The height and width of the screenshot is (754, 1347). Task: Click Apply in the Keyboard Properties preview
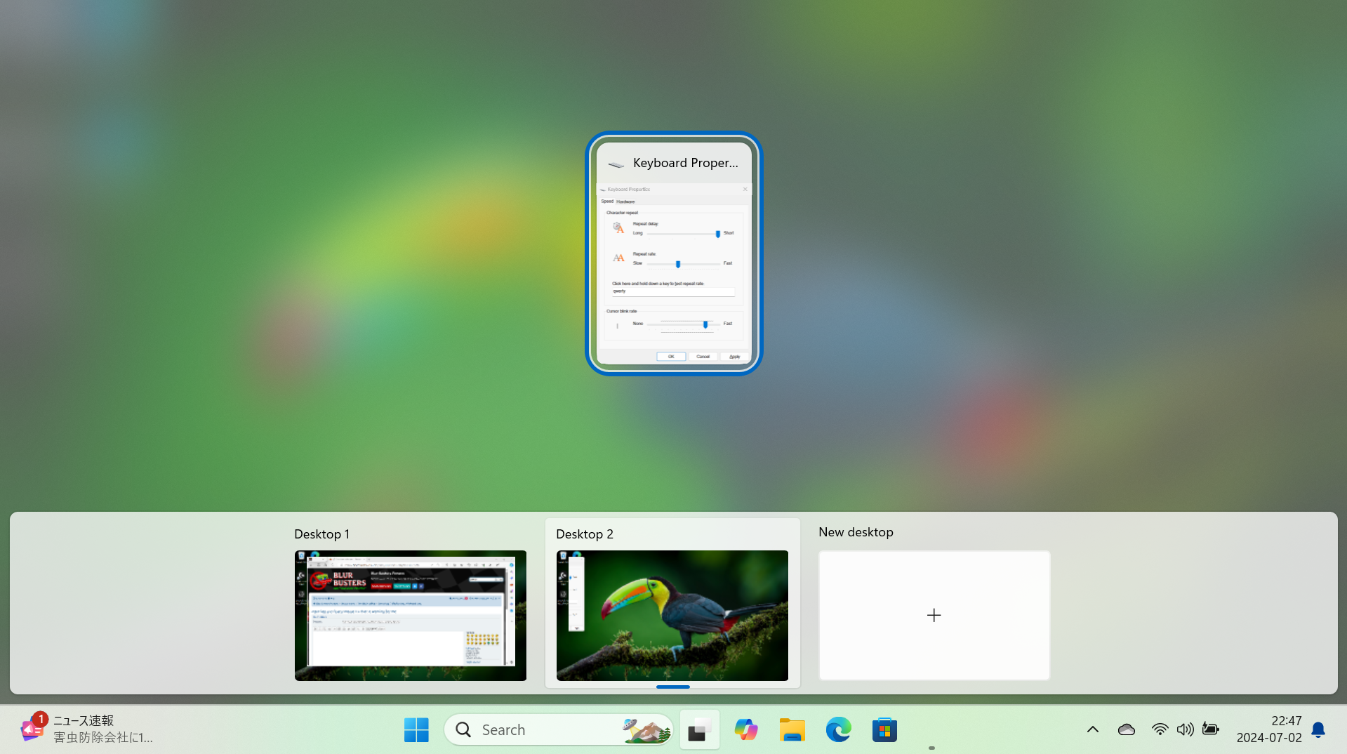pos(734,357)
